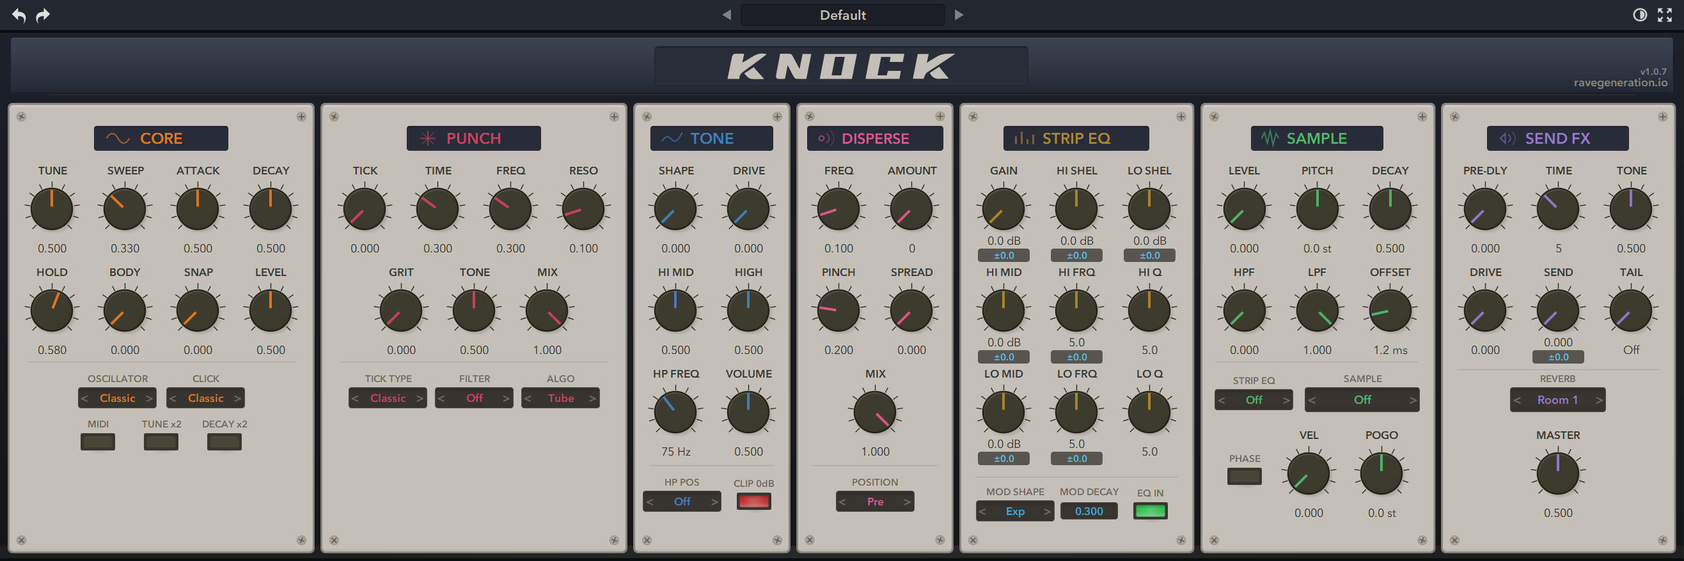Click the PUNCH section header

(x=473, y=139)
